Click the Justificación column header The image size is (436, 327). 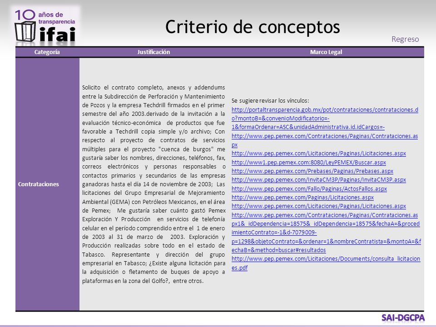pos(154,52)
